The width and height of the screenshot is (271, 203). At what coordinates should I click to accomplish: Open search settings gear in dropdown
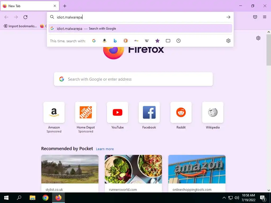(228, 41)
